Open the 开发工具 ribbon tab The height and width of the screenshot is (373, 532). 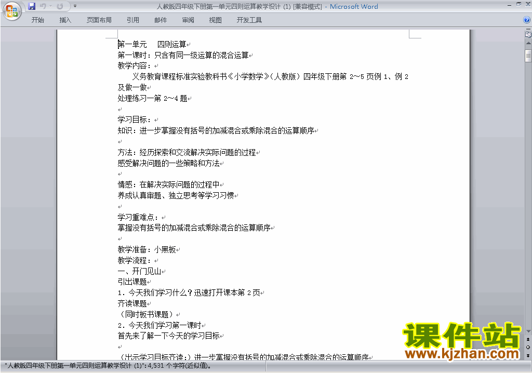[249, 20]
